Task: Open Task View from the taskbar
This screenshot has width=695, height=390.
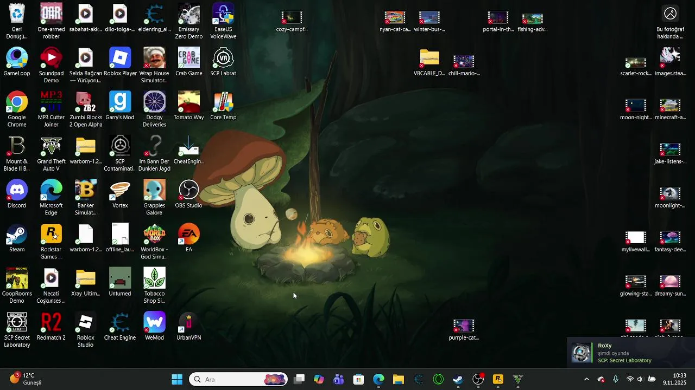Action: 299,379
